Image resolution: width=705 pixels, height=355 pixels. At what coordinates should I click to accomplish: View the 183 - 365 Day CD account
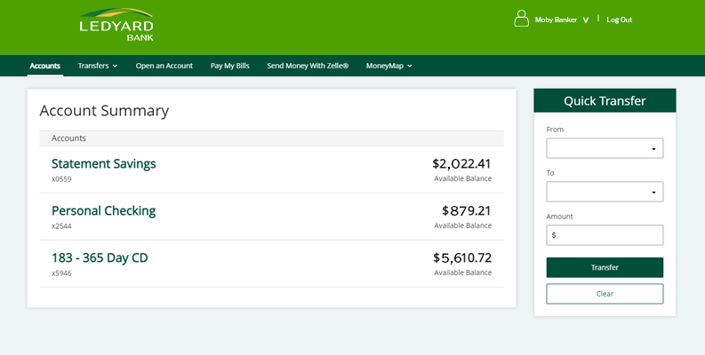pyautogui.click(x=100, y=257)
